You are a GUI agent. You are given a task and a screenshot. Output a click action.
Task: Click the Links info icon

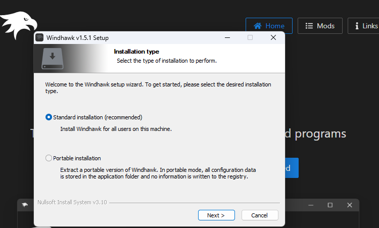click(357, 26)
